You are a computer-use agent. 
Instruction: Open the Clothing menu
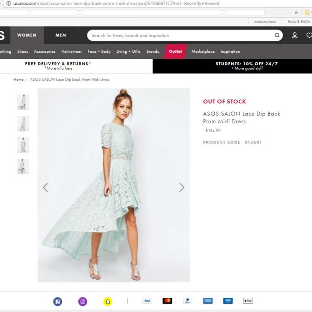(6, 51)
